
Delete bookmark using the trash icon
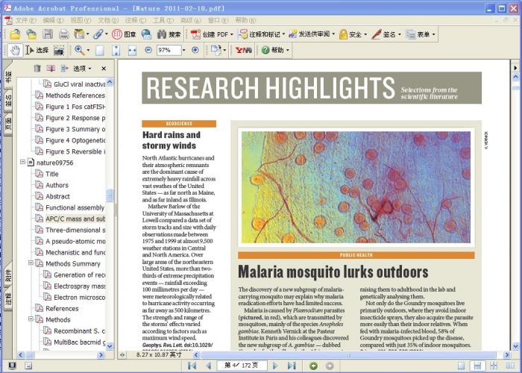tap(37, 69)
